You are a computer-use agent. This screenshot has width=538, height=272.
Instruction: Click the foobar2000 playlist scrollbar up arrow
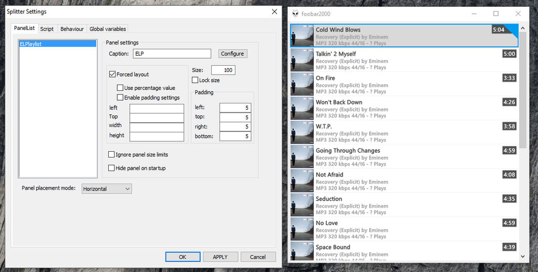[x=523, y=28]
